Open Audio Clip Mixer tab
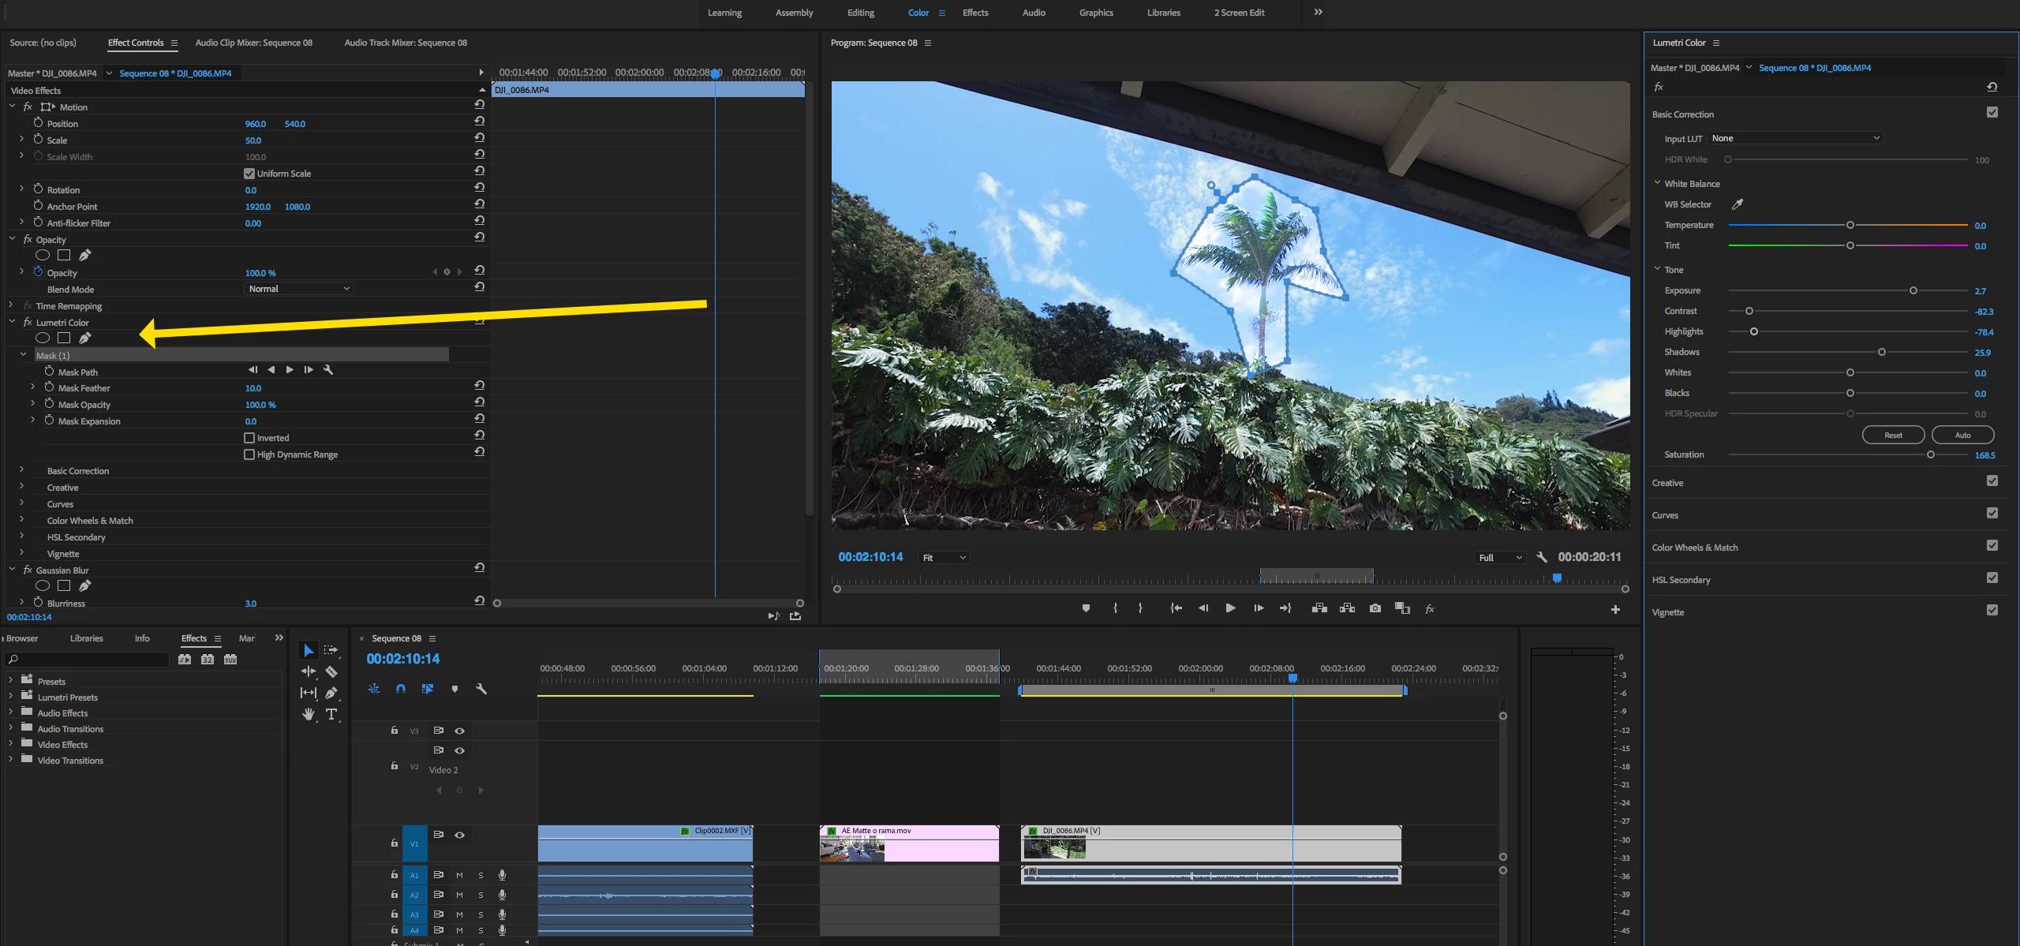 pos(253,43)
